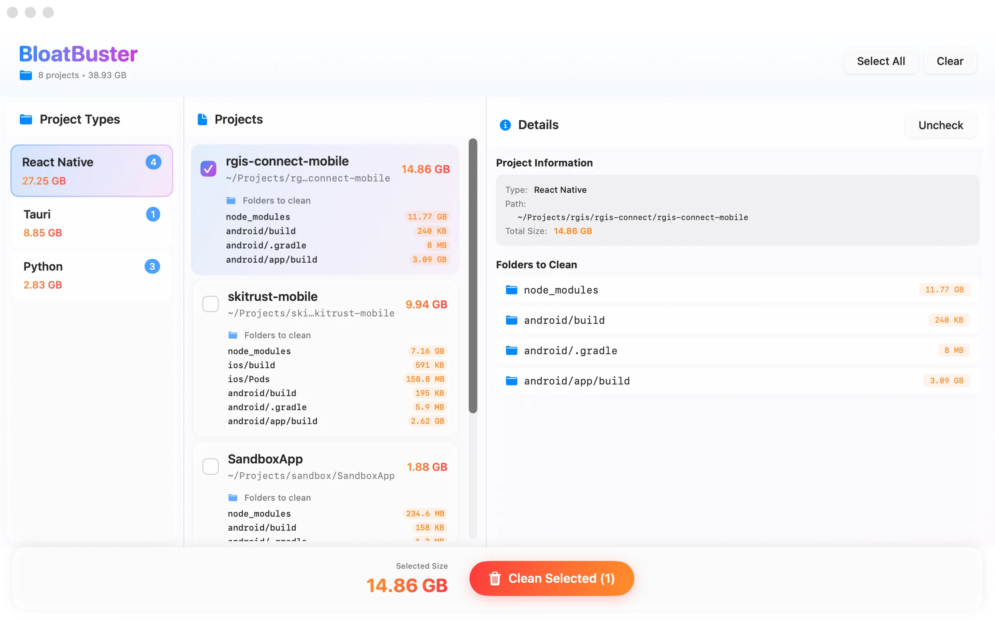Select the Python project type card
The image size is (995, 622).
point(91,275)
